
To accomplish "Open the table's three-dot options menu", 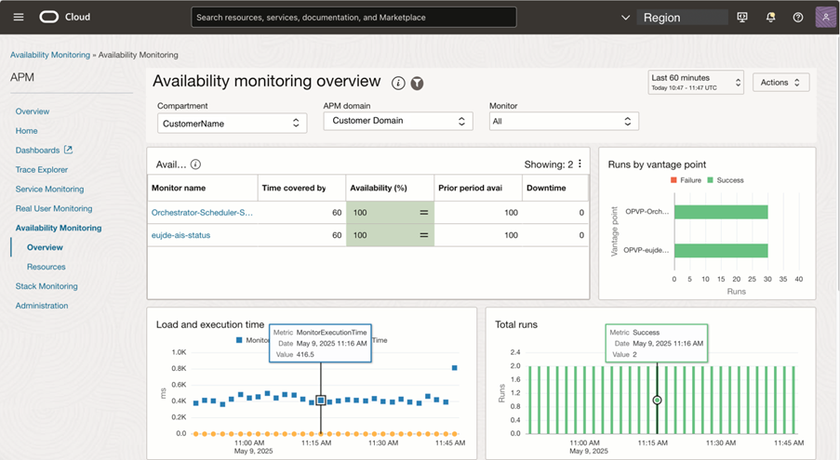I will click(580, 164).
